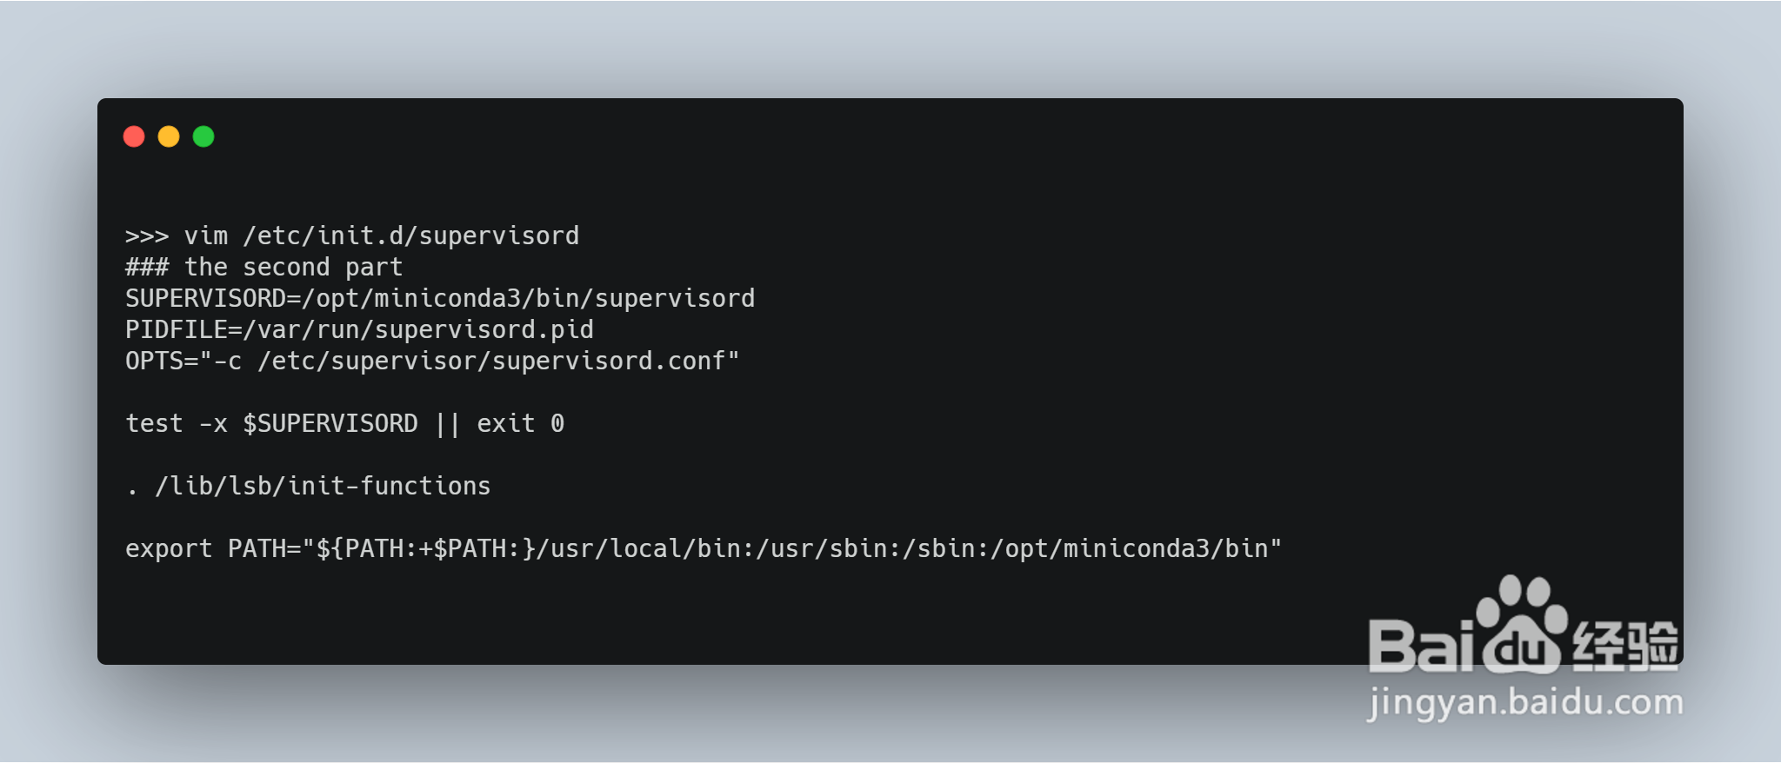Open the jingyan.baidu.com watermark link
Image resolution: width=1781 pixels, height=763 pixels.
1524,702
